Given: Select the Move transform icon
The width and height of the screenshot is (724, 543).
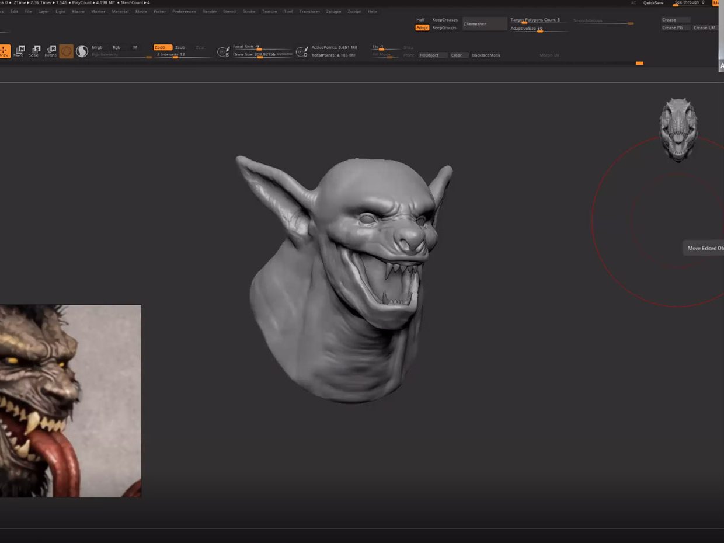Looking at the screenshot, I should [19, 51].
